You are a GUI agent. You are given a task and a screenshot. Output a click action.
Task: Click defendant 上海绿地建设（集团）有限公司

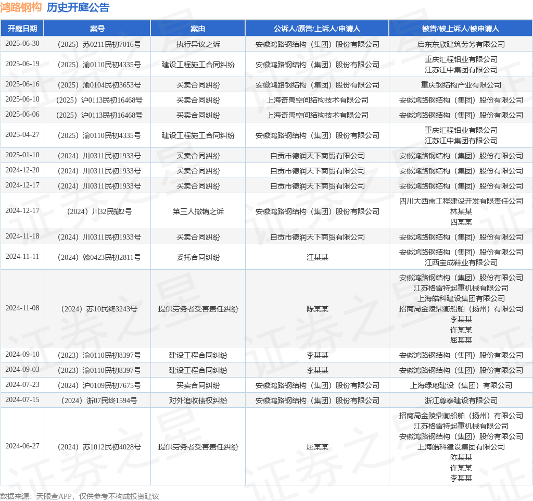click(x=461, y=385)
